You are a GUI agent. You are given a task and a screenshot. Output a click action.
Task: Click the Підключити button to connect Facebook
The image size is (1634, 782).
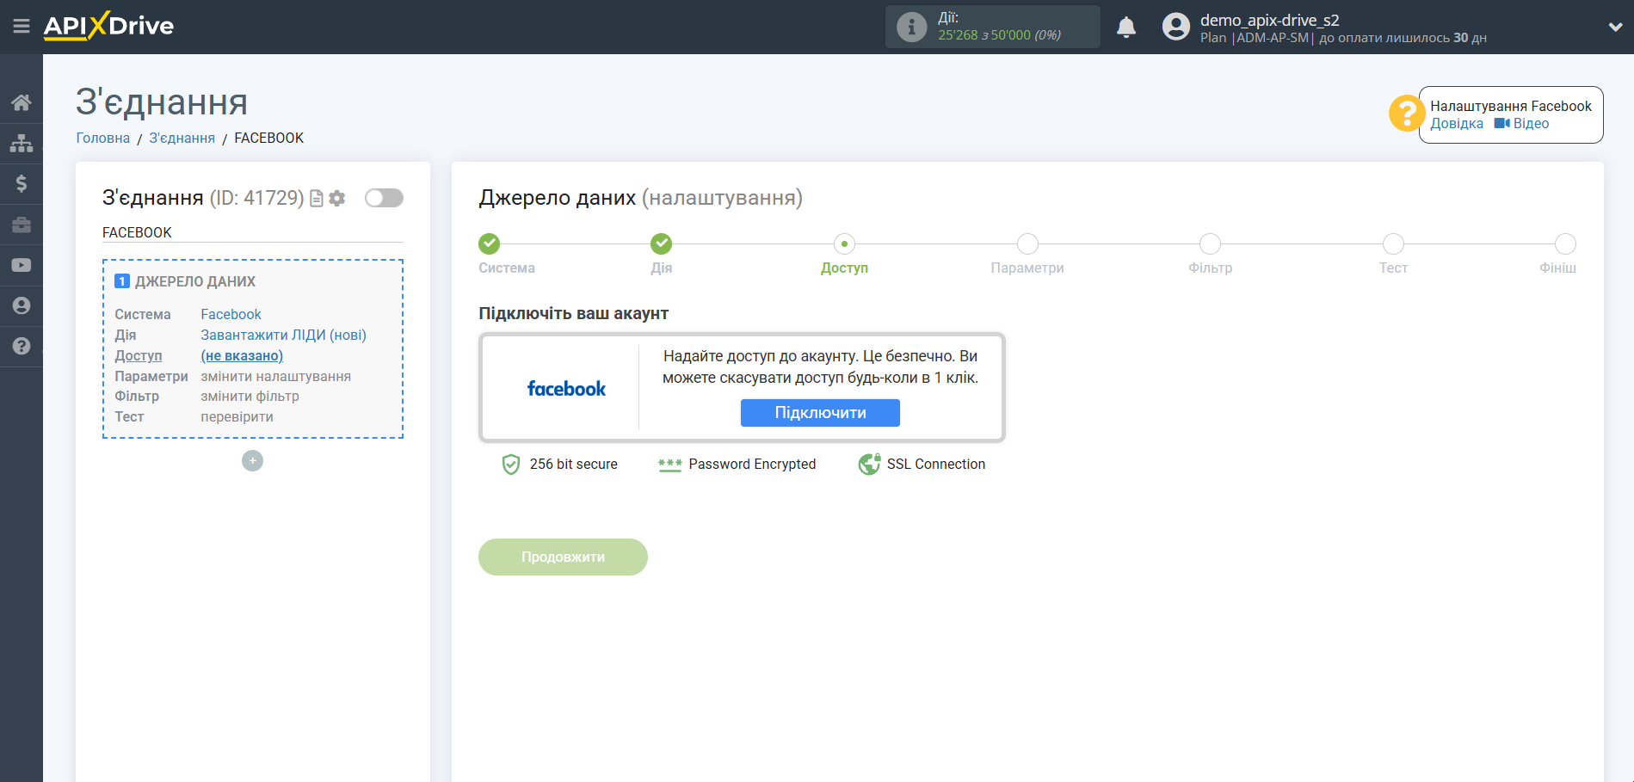click(x=819, y=413)
